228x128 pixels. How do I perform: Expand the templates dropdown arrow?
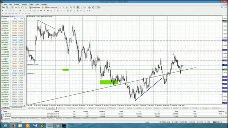point(99,7)
